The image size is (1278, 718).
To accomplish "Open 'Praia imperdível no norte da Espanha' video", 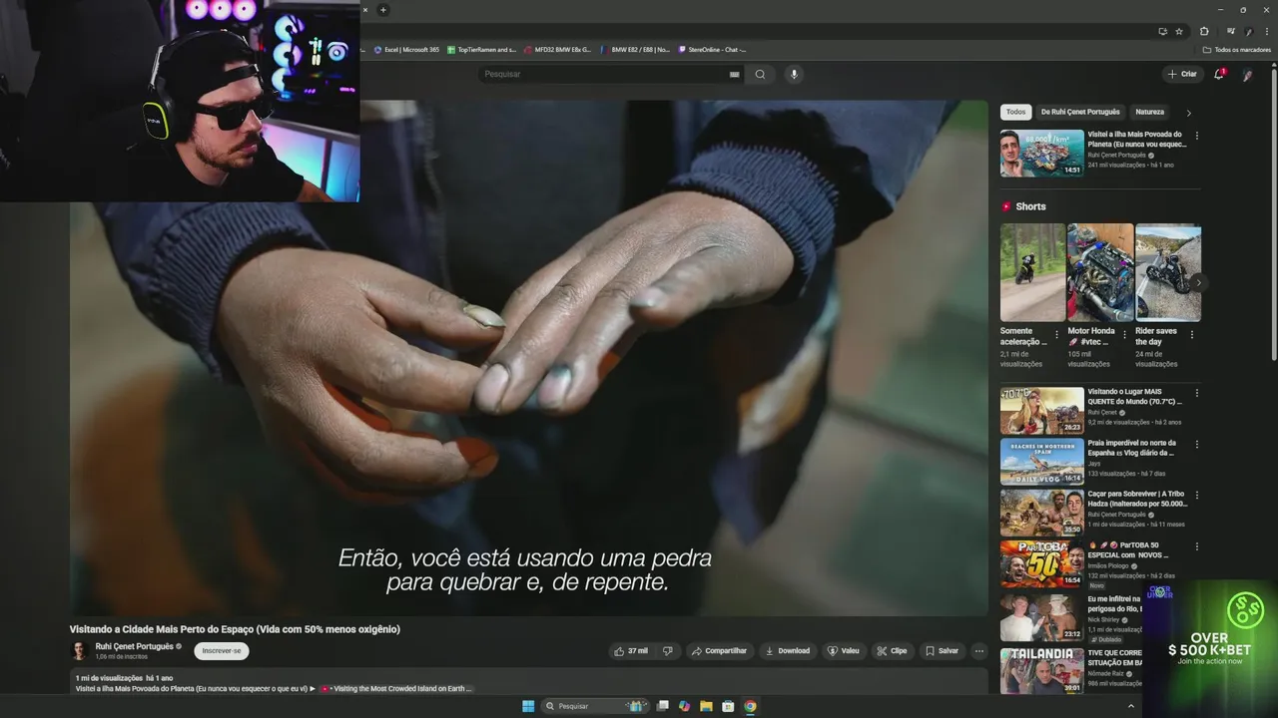I will [x=1041, y=462].
